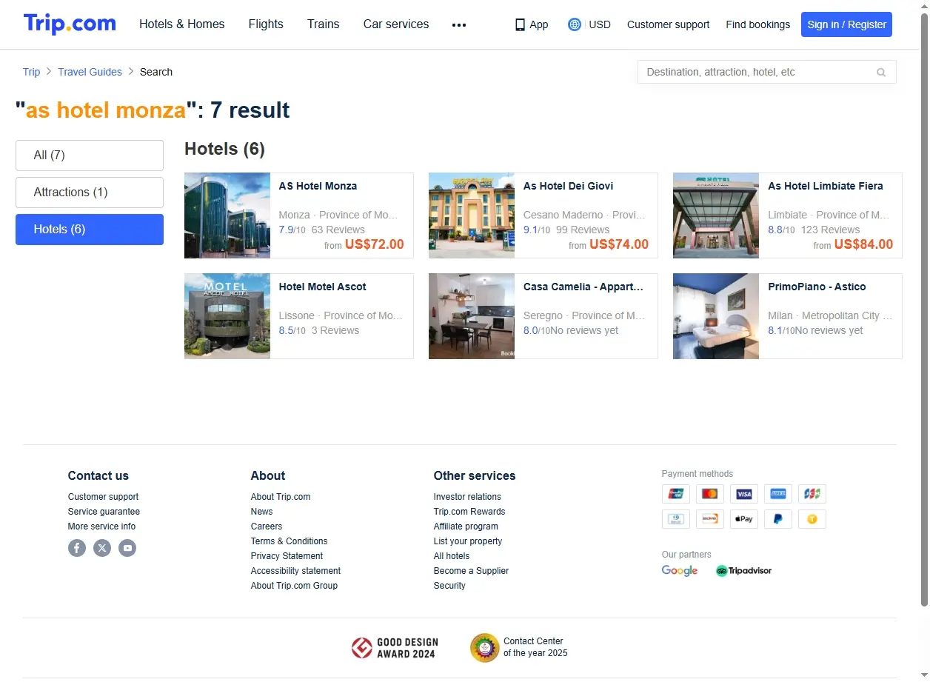Open About Trip.com footer link
This screenshot has height=682, width=930.
[x=281, y=497]
